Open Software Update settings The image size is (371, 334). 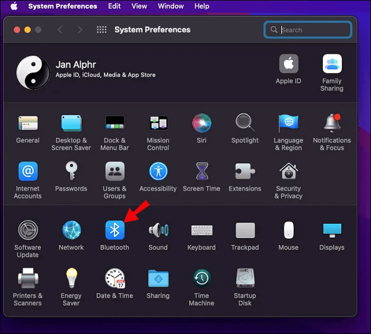tap(28, 231)
